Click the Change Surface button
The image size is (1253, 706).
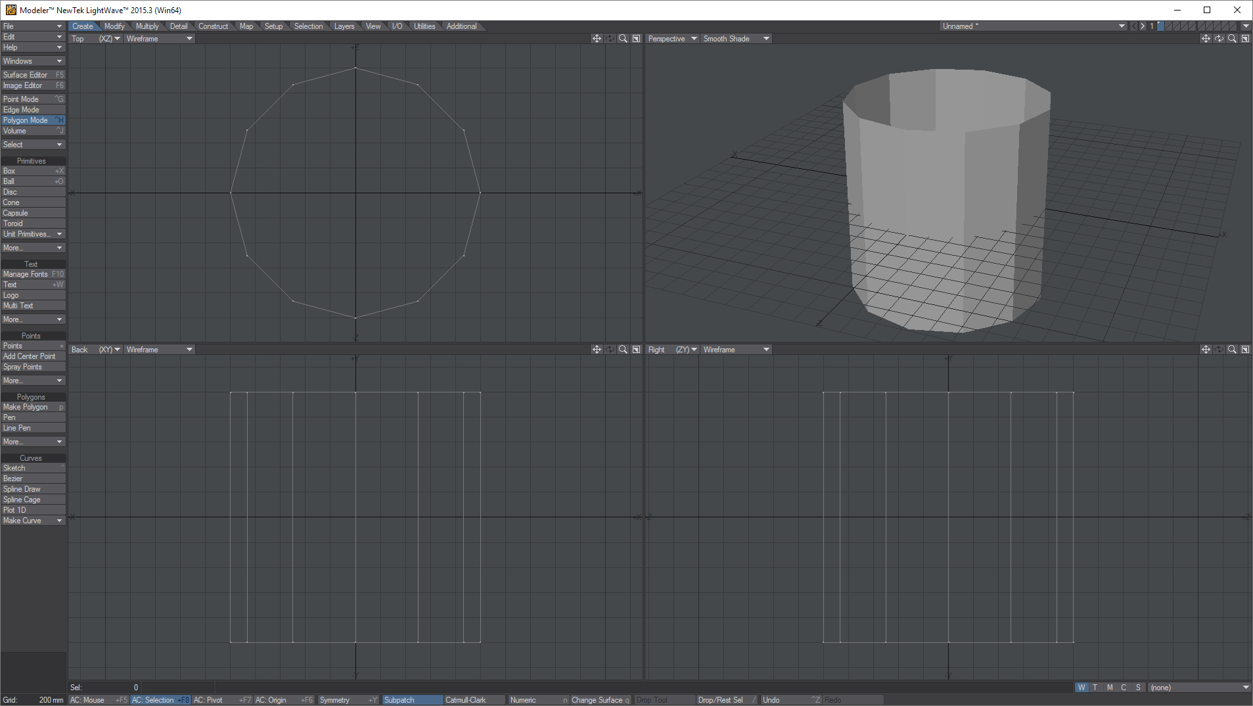[600, 700]
